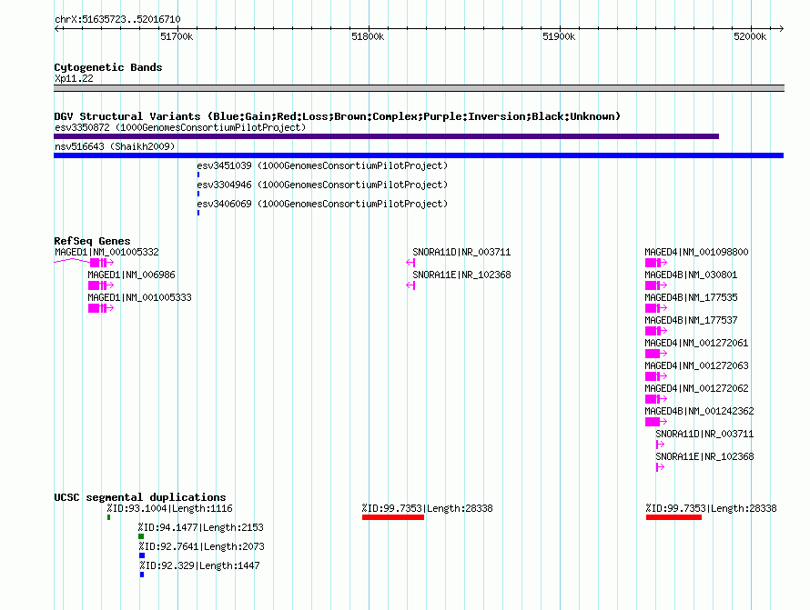The width and height of the screenshot is (810, 610).
Task: Click the middle SNORA11D|NR_003711 gene arrow glyph
Action: coord(410,263)
